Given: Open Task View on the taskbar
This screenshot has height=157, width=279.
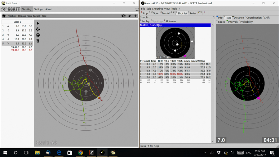Looking at the screenshot, I should pyautogui.click(x=26, y=153).
